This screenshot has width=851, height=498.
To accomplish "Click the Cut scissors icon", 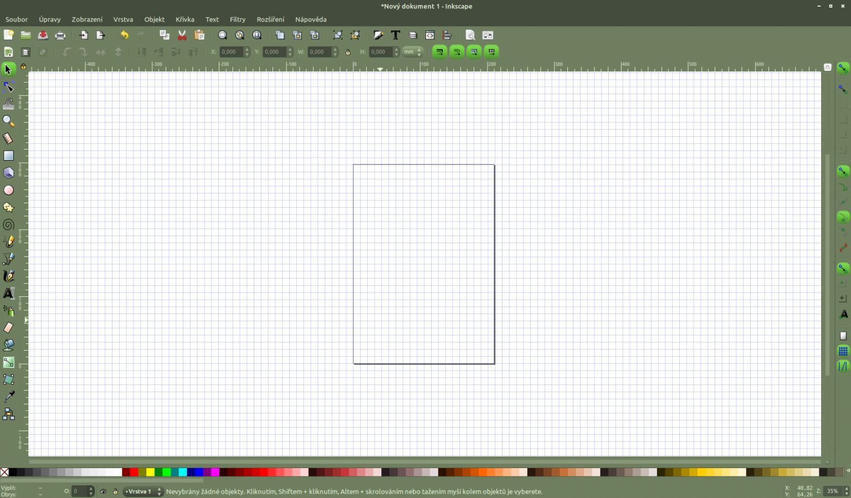I will [x=182, y=35].
